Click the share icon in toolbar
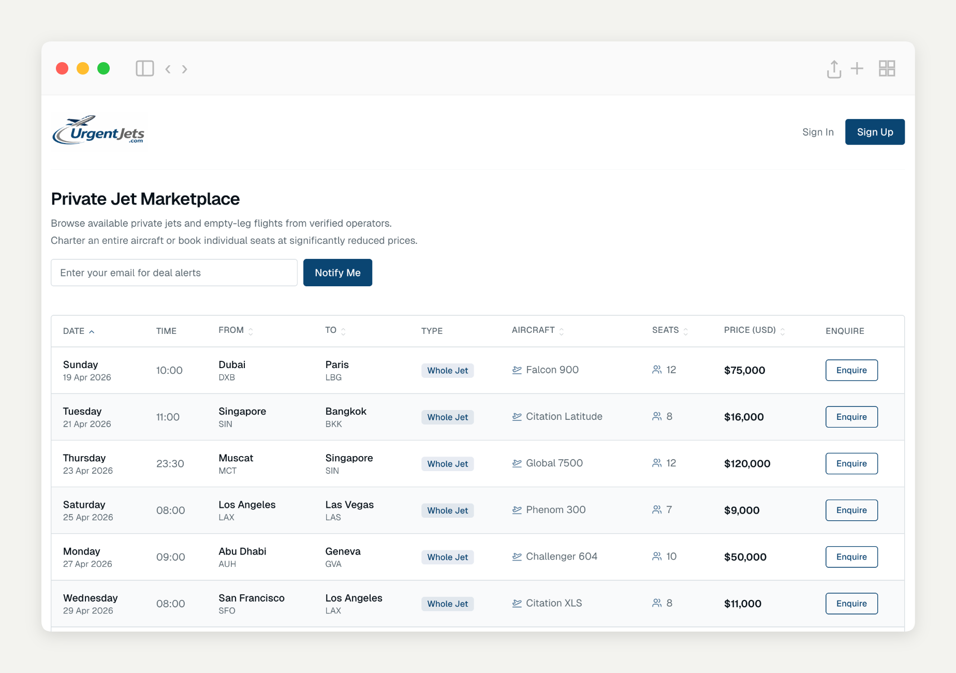 pyautogui.click(x=833, y=69)
